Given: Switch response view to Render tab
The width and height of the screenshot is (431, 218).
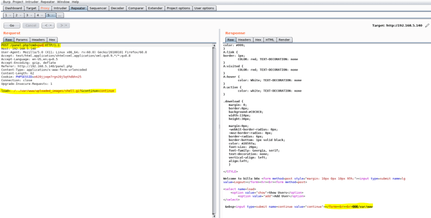Looking at the screenshot, I should pyautogui.click(x=284, y=40).
